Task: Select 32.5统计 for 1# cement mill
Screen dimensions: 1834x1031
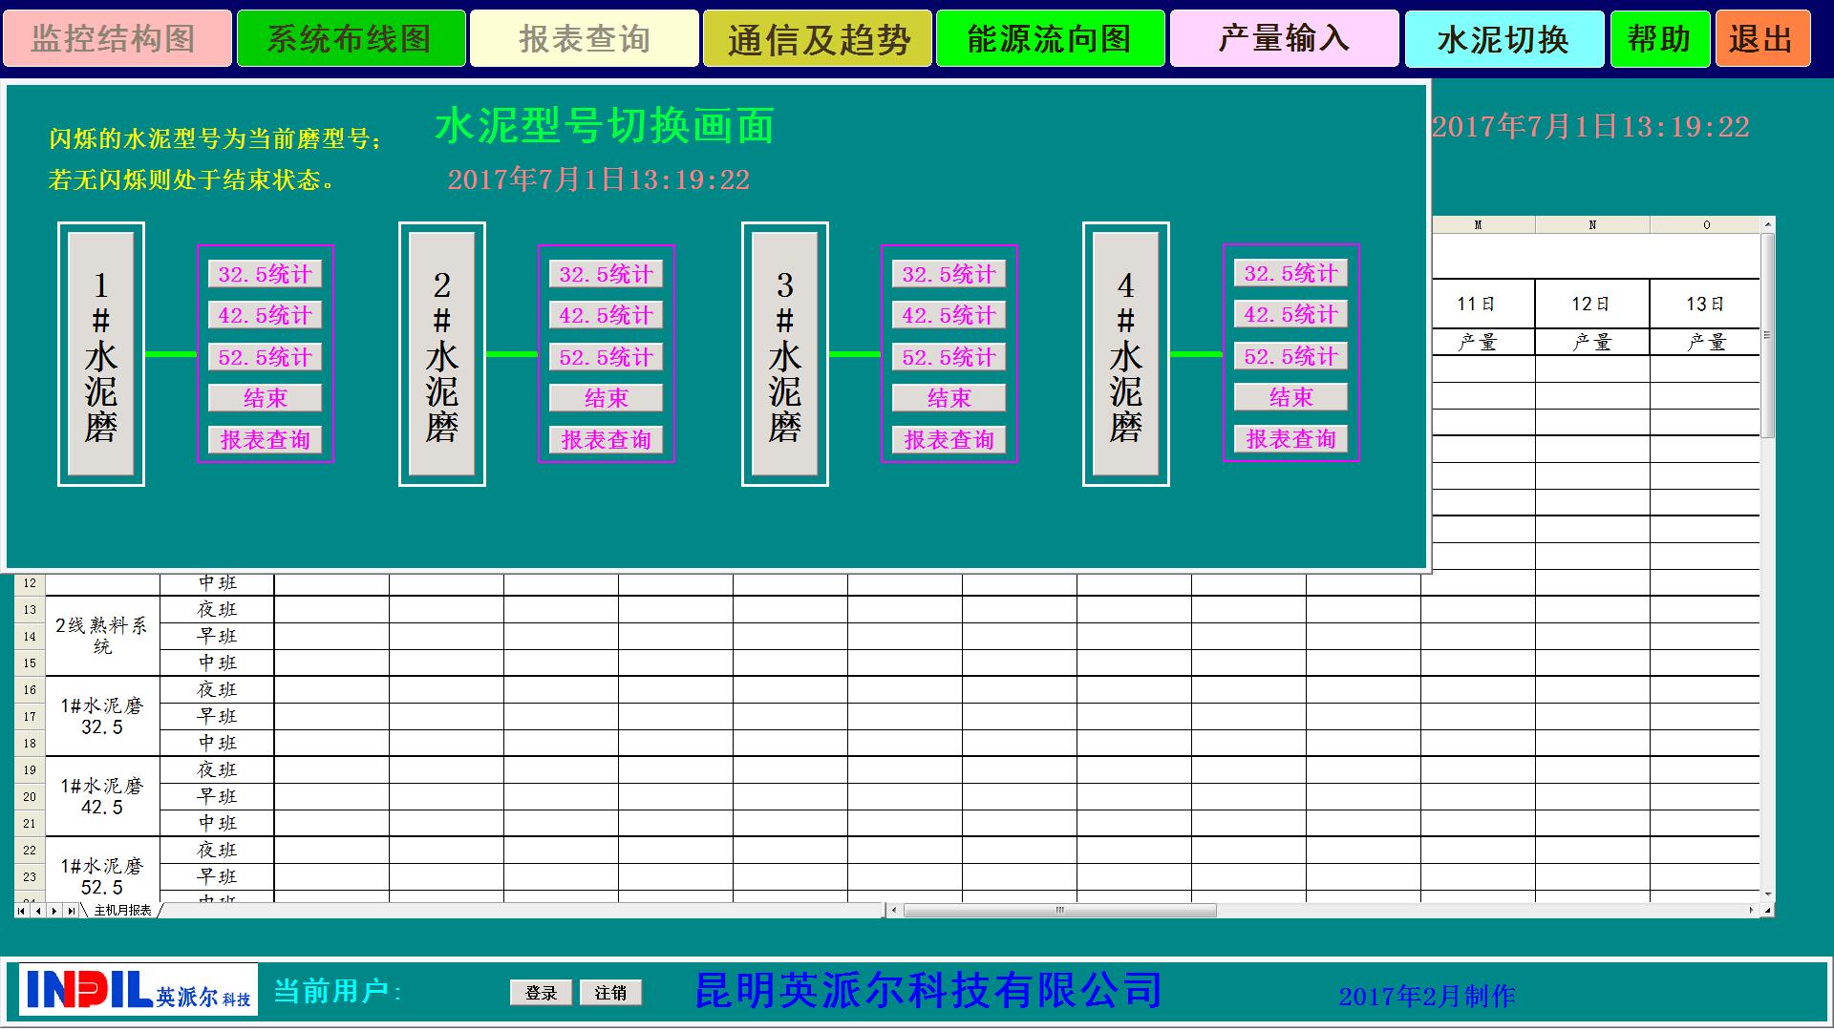Action: pyautogui.click(x=265, y=275)
